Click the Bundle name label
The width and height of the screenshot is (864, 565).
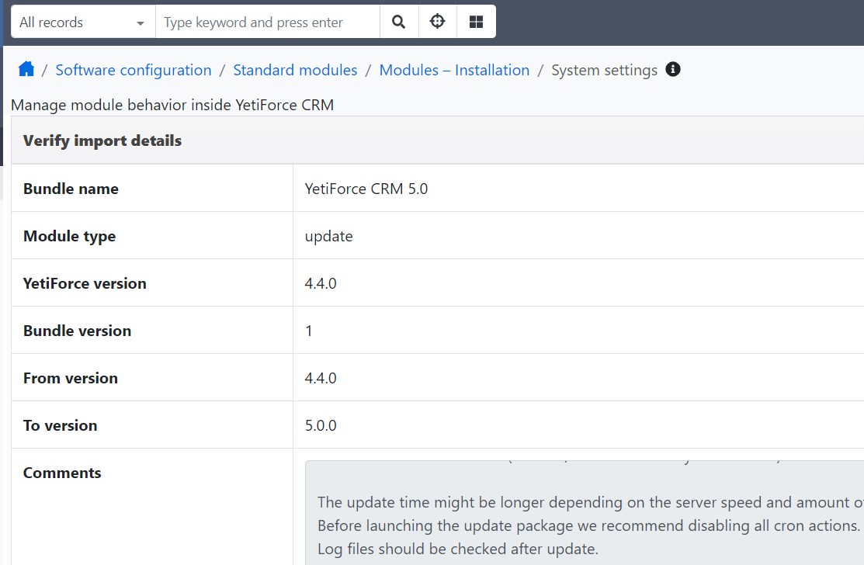pyautogui.click(x=71, y=189)
